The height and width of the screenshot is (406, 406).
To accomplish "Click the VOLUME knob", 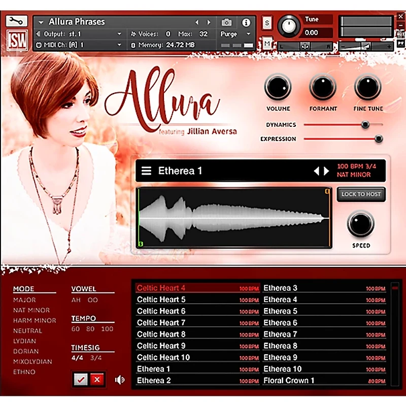I will [278, 87].
